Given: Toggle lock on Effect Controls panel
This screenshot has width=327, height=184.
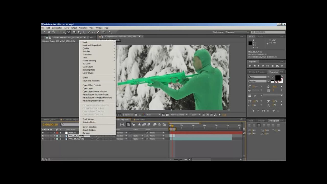Looking at the screenshot, I should 50,38.
